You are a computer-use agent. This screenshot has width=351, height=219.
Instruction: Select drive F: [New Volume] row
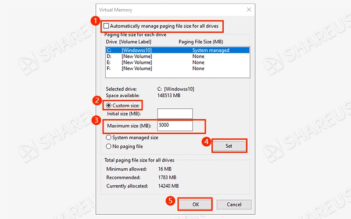coord(178,68)
